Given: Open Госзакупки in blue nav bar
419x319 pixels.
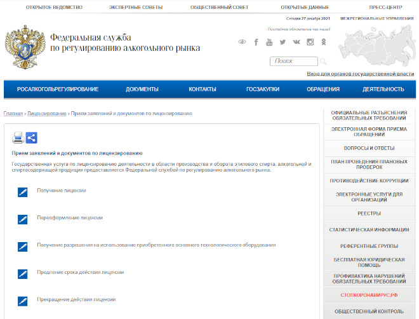Looking at the screenshot, I should pos(263,89).
